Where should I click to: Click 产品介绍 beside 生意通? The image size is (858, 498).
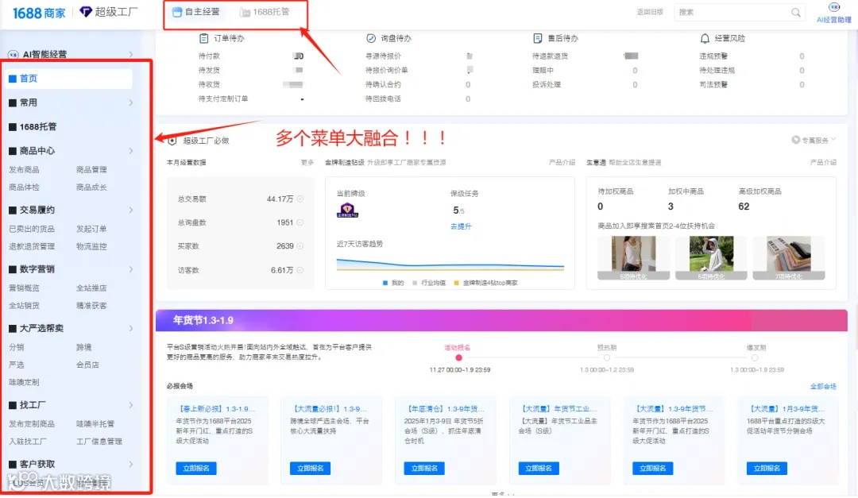(823, 163)
